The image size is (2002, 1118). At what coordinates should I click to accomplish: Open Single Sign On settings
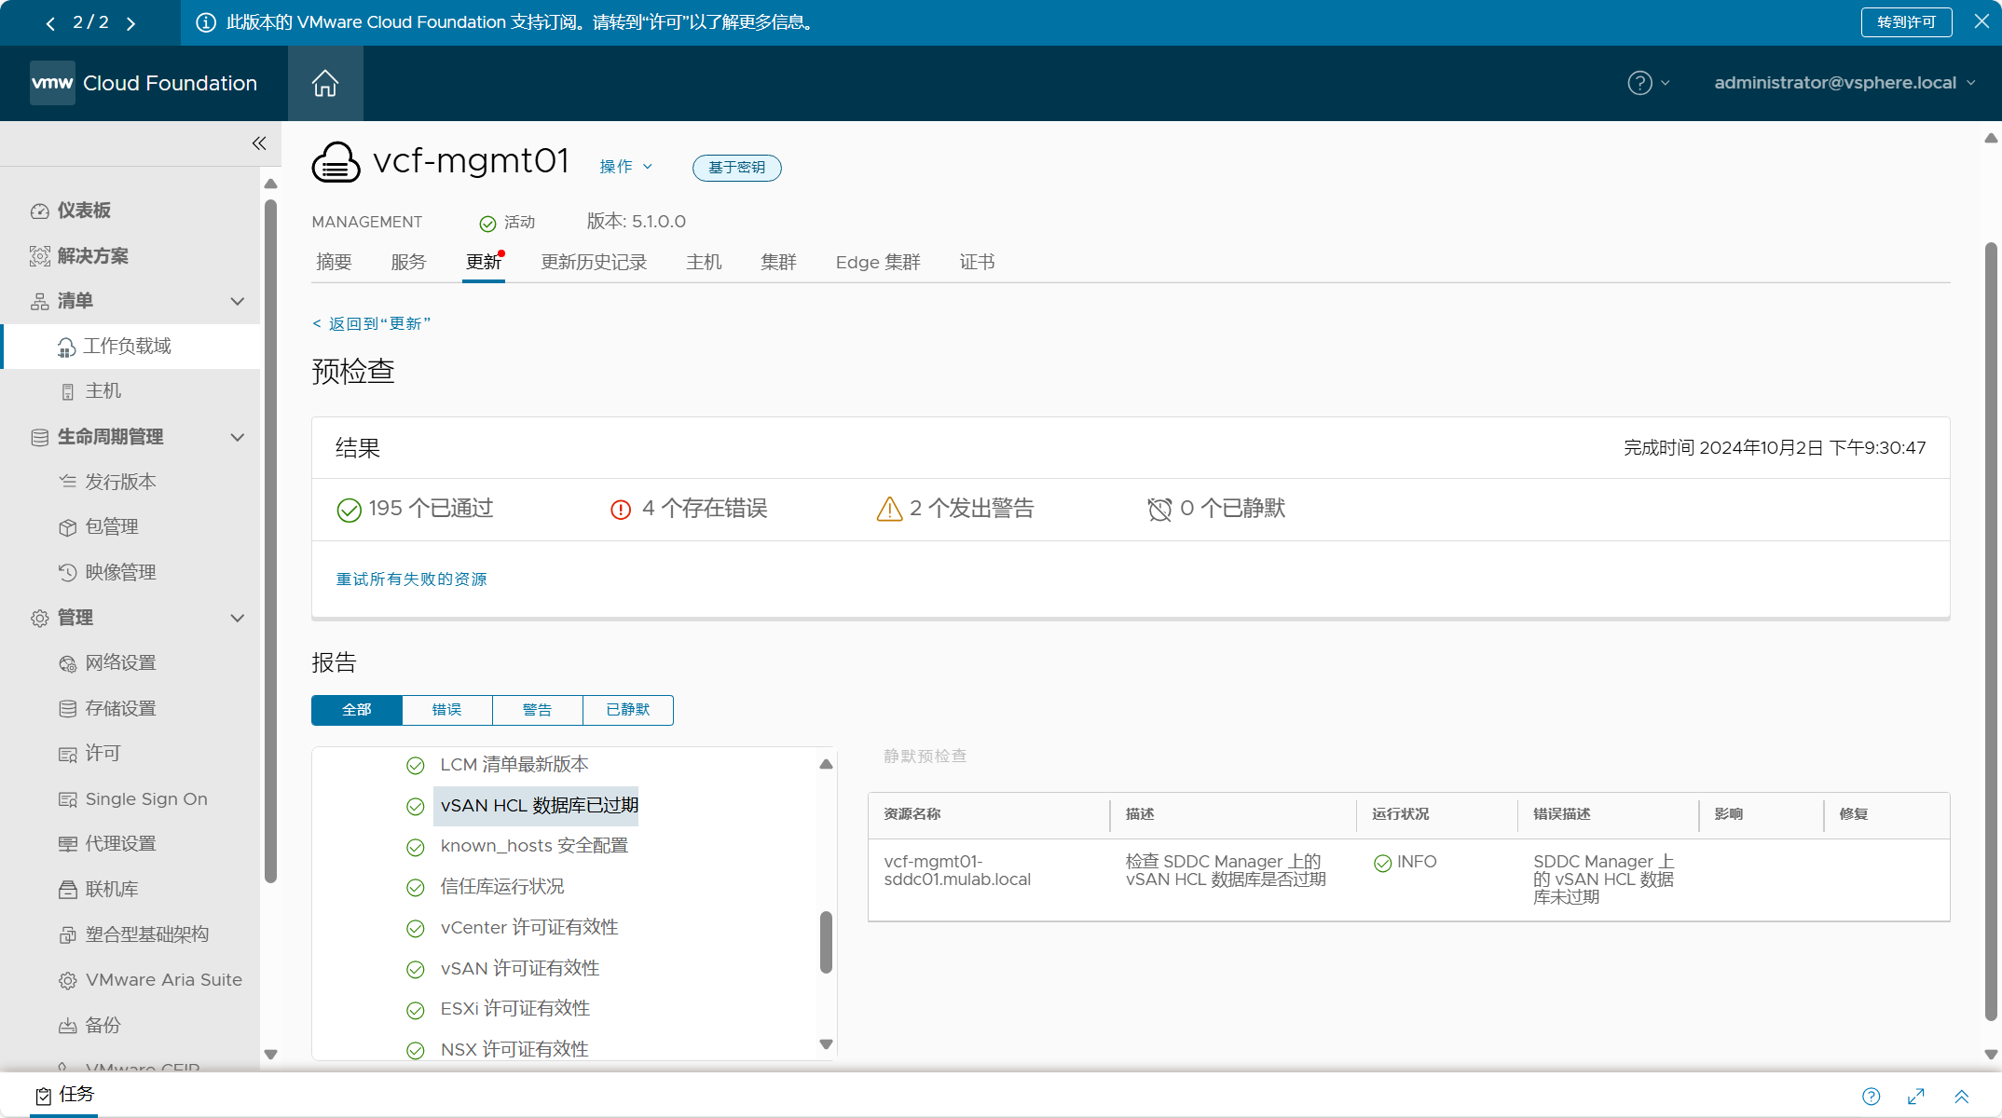click(146, 799)
